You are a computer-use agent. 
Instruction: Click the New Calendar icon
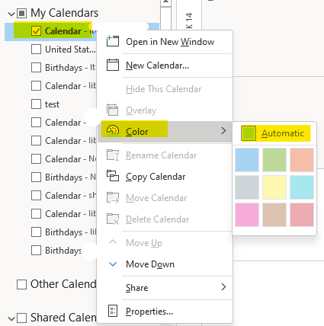pos(113,65)
